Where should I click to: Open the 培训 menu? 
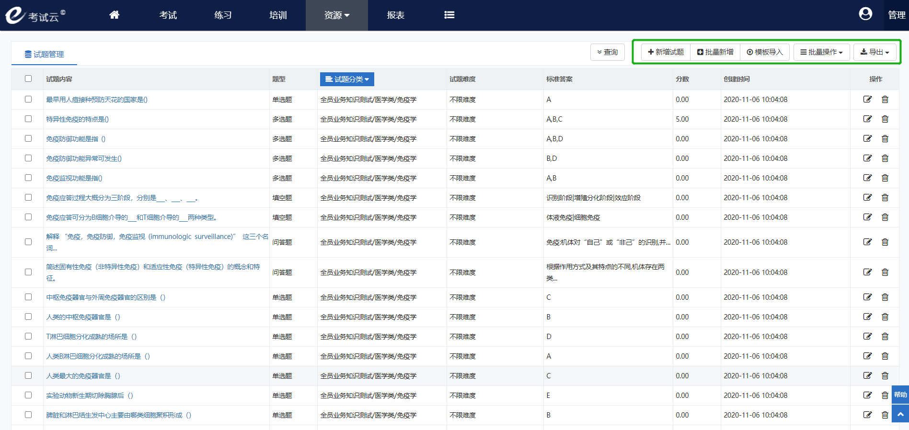[278, 15]
